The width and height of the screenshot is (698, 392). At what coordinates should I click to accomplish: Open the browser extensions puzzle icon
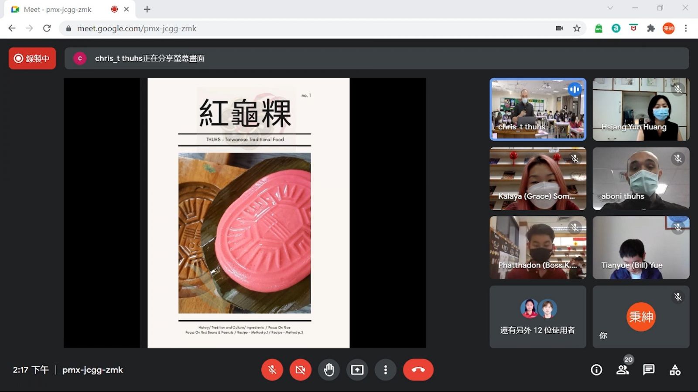point(651,28)
